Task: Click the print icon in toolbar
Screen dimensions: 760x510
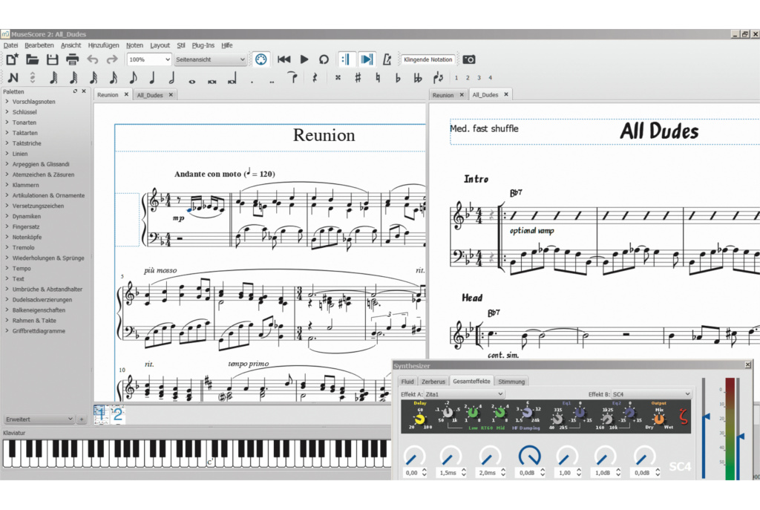Action: [x=72, y=59]
